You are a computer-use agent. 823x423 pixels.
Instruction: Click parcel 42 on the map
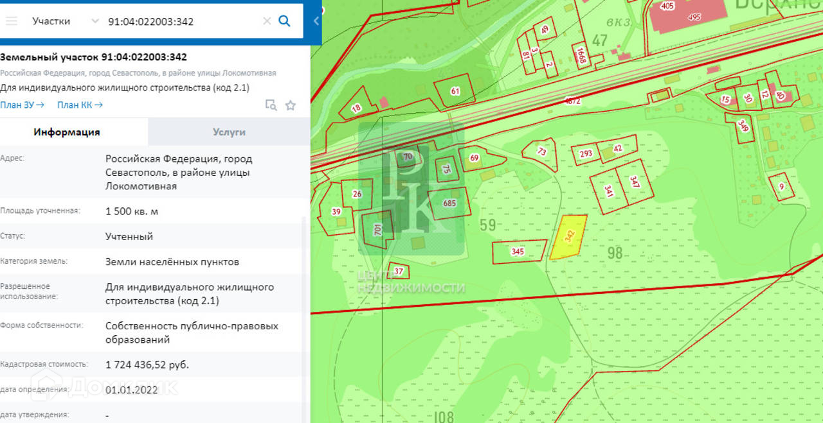(618, 148)
